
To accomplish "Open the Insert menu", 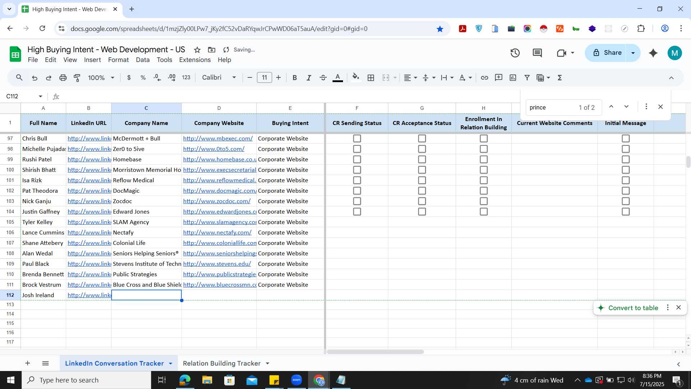I will [92, 60].
